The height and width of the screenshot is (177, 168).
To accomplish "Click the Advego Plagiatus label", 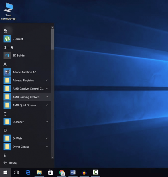I will pos(23,81).
